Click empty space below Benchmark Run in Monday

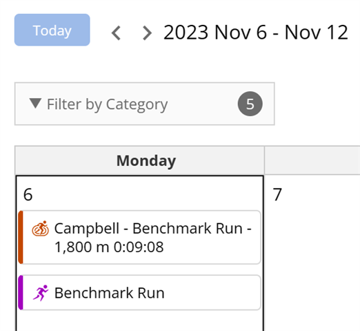point(139,321)
